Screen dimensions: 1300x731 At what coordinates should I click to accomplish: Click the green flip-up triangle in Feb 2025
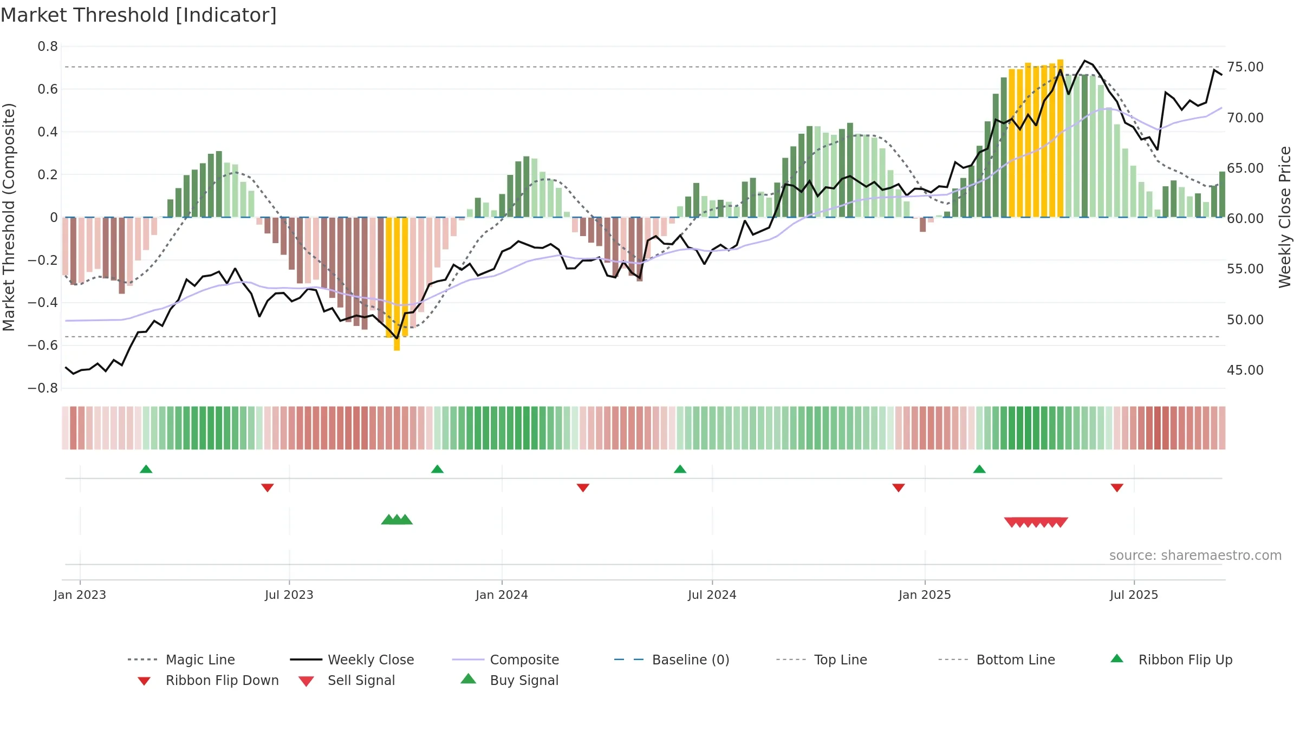979,469
